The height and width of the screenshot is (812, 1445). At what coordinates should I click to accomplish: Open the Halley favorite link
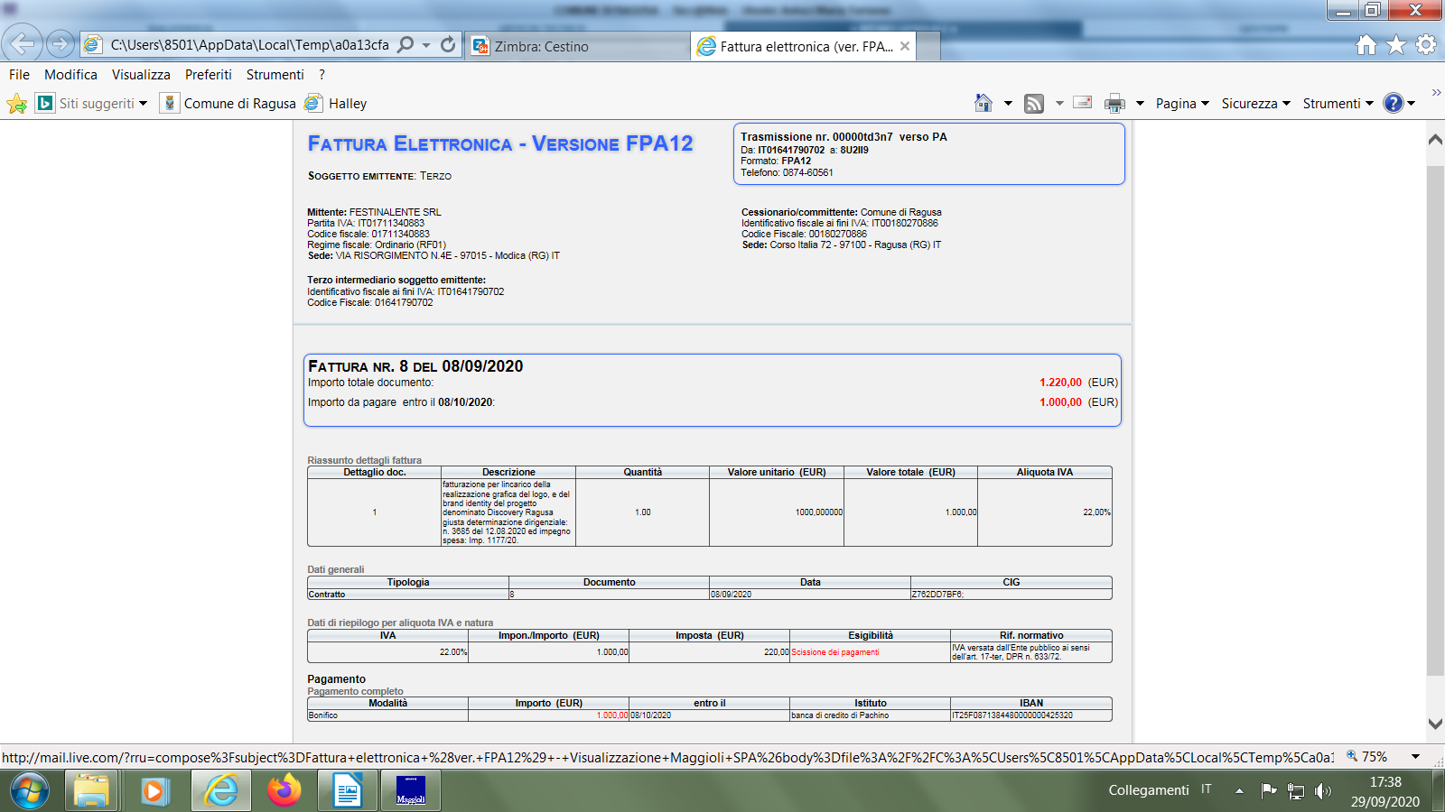tap(348, 104)
